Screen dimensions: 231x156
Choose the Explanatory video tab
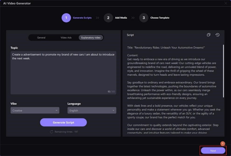pos(91,37)
